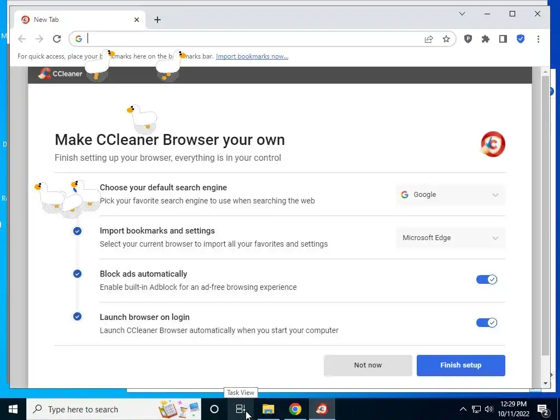Click checkmark beside Block ads automatically
Viewport: 560px width, 420px height.
77,274
